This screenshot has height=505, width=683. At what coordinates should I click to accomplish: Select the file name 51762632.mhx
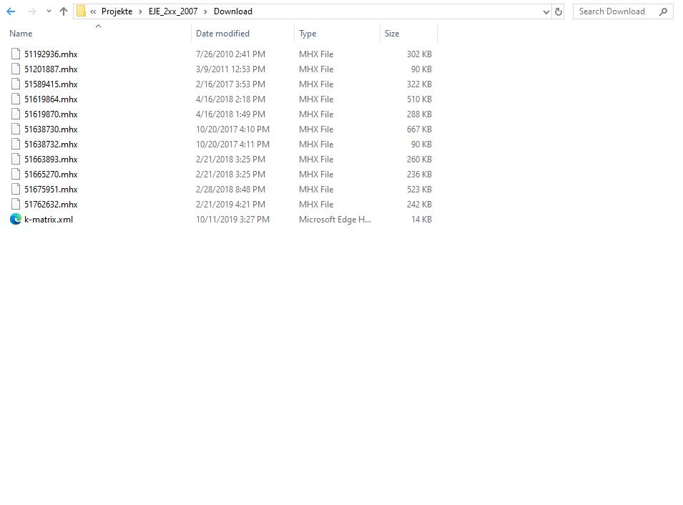click(51, 205)
